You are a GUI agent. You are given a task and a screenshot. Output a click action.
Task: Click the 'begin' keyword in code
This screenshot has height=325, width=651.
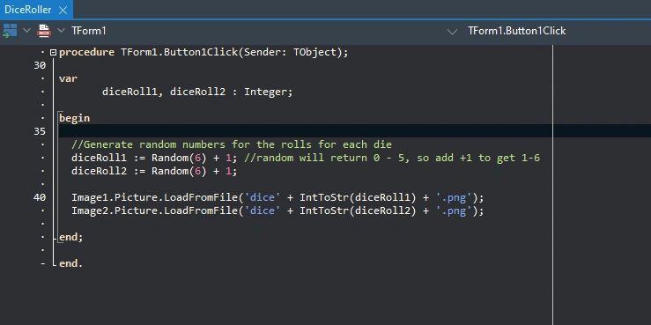[74, 118]
